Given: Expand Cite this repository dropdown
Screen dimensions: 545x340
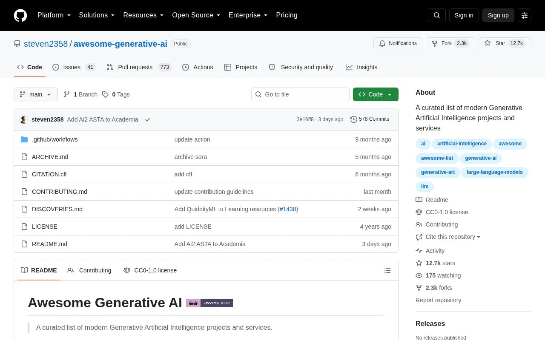Looking at the screenshot, I should point(448,237).
